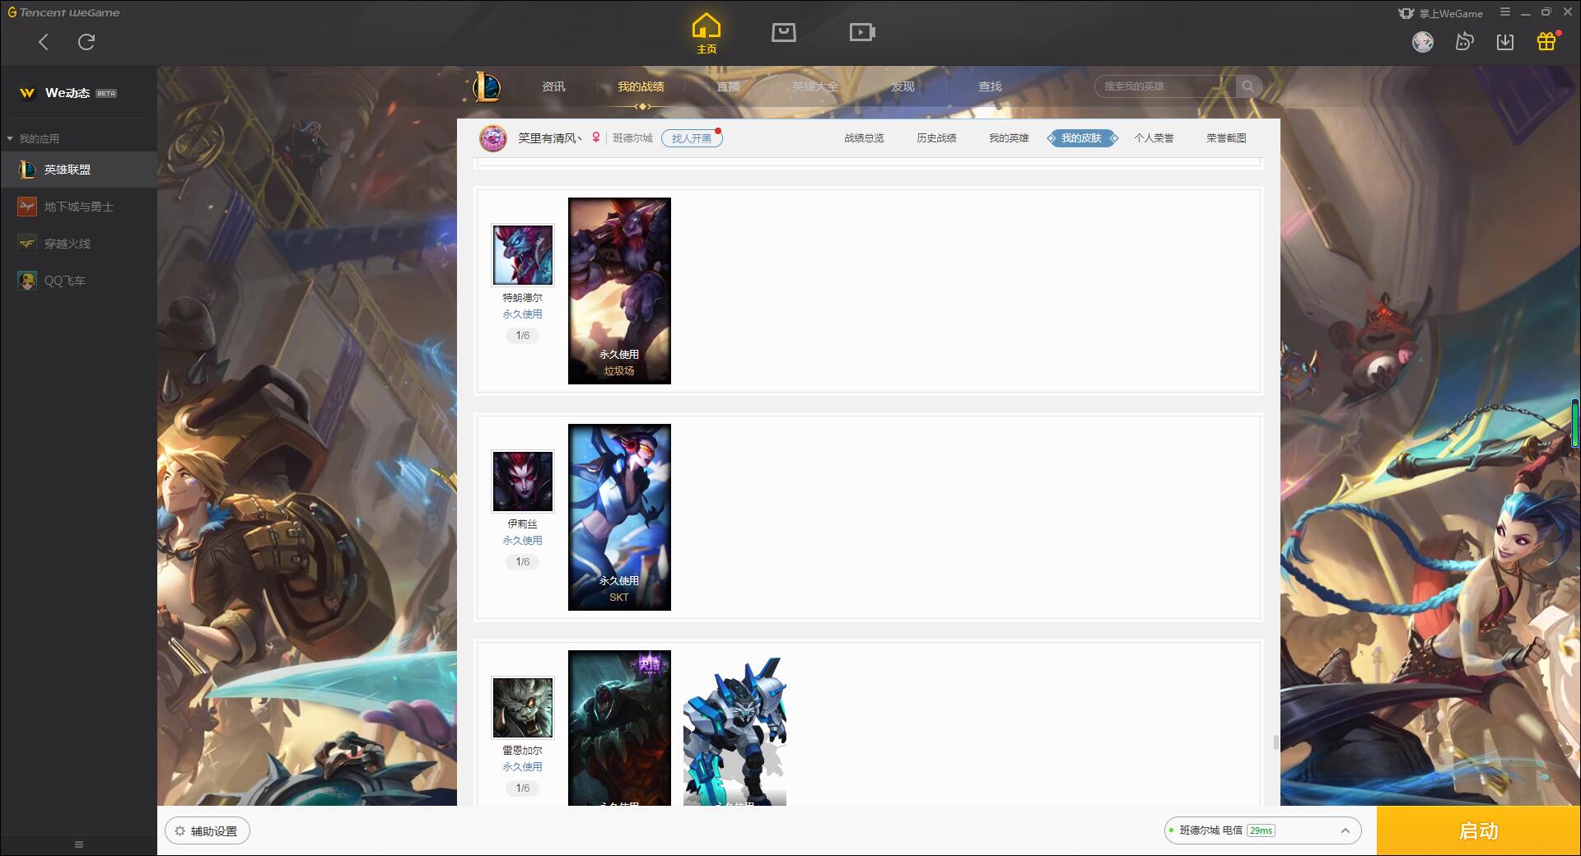Open the 我的战绩 tab

(x=641, y=86)
